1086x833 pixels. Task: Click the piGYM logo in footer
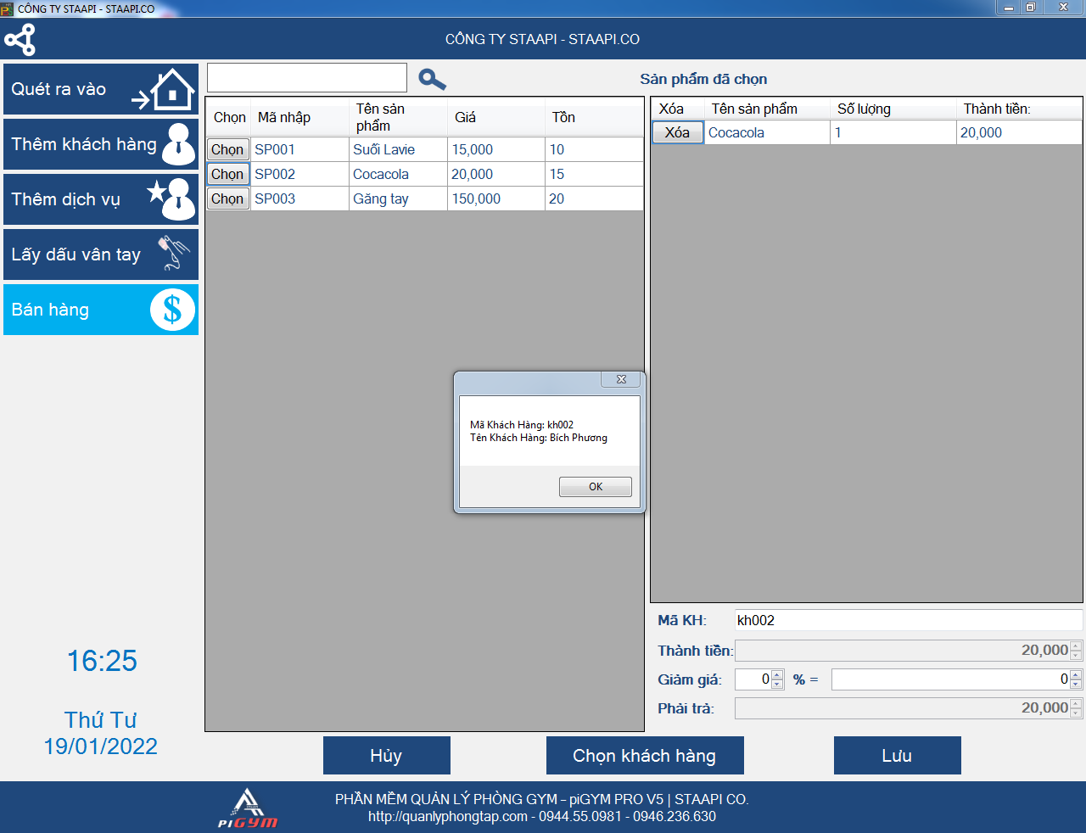(247, 808)
